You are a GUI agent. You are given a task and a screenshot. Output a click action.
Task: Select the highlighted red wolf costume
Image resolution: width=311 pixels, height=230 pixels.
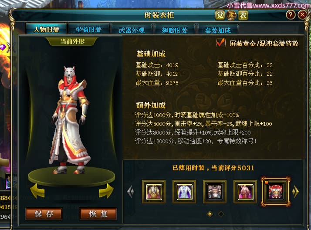tap(276, 192)
